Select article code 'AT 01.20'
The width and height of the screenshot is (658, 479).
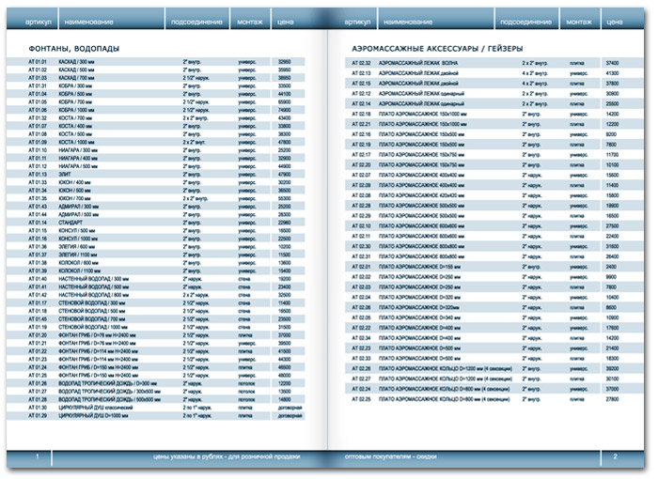click(x=38, y=335)
